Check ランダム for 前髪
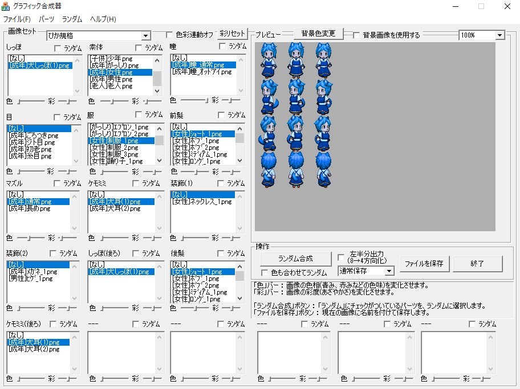520x389 pixels. coord(221,115)
